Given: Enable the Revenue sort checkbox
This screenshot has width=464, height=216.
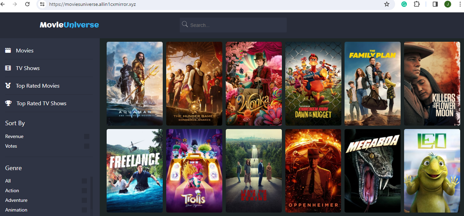Looking at the screenshot, I should [x=87, y=137].
